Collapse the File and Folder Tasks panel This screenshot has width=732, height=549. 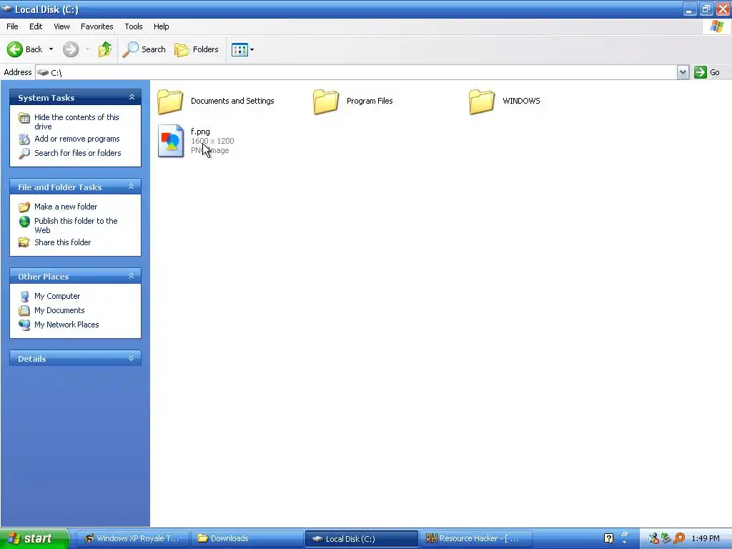coord(132,187)
